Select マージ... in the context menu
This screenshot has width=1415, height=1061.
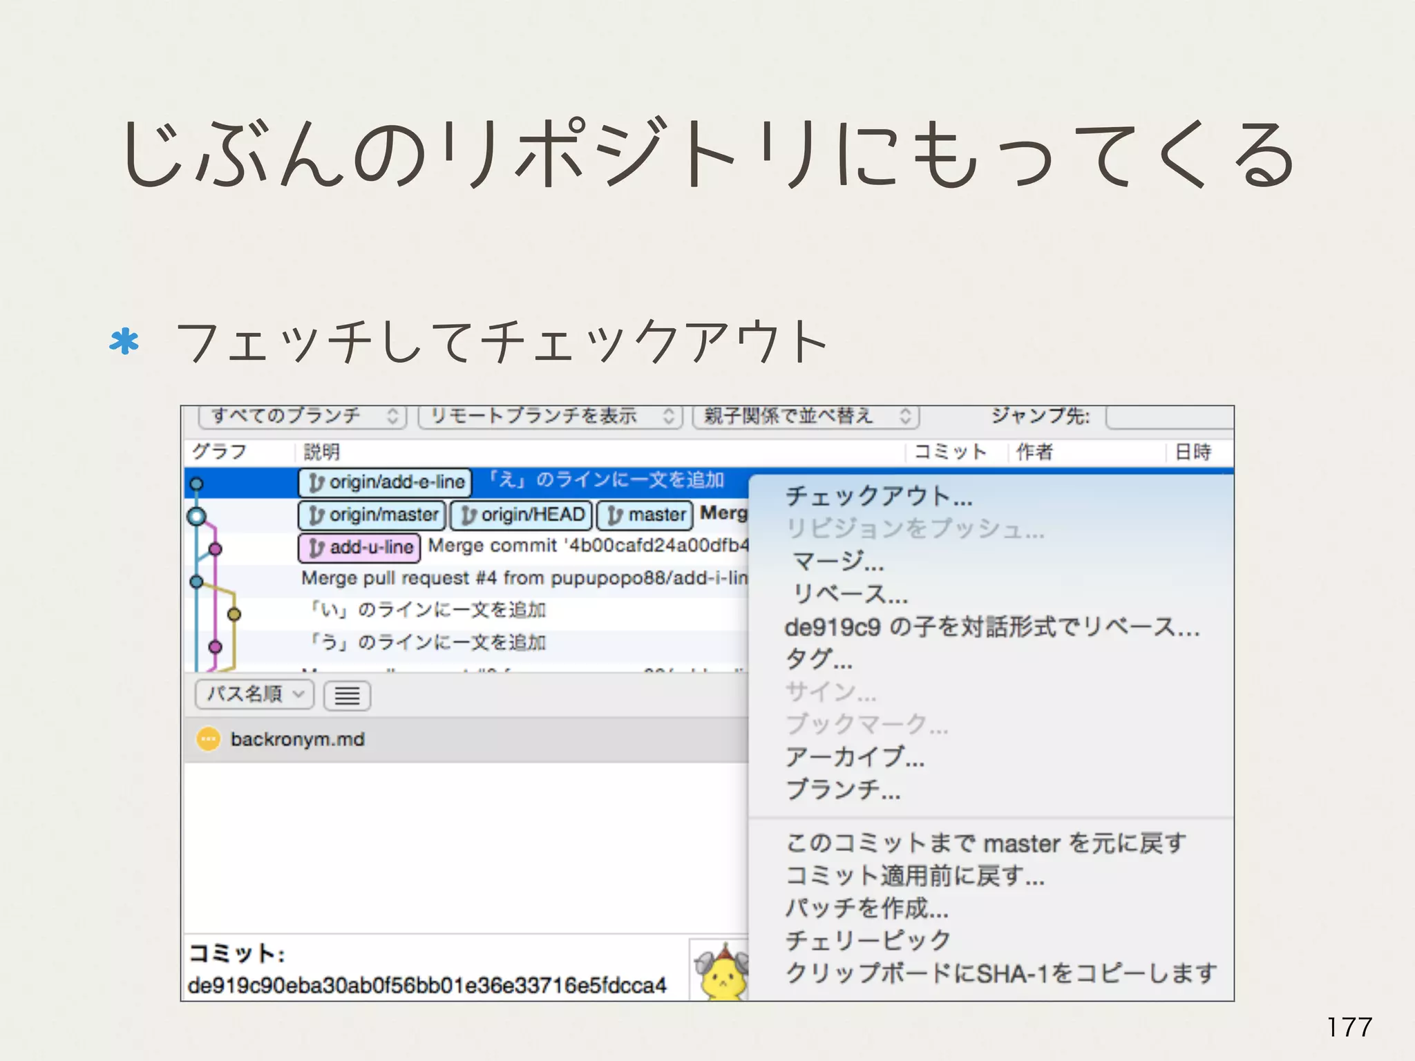tap(838, 561)
